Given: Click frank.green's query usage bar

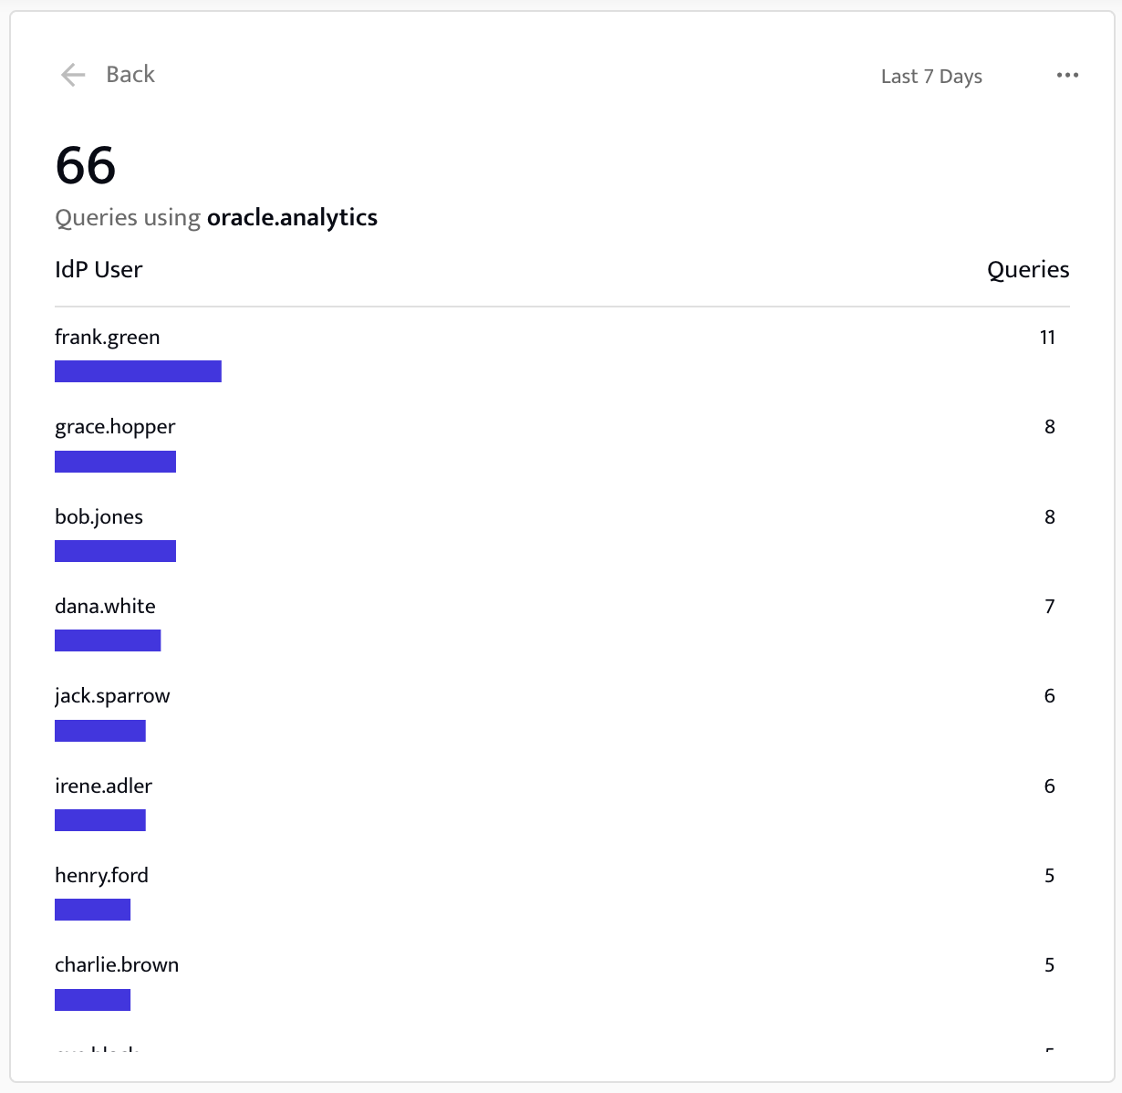Looking at the screenshot, I should (x=138, y=371).
